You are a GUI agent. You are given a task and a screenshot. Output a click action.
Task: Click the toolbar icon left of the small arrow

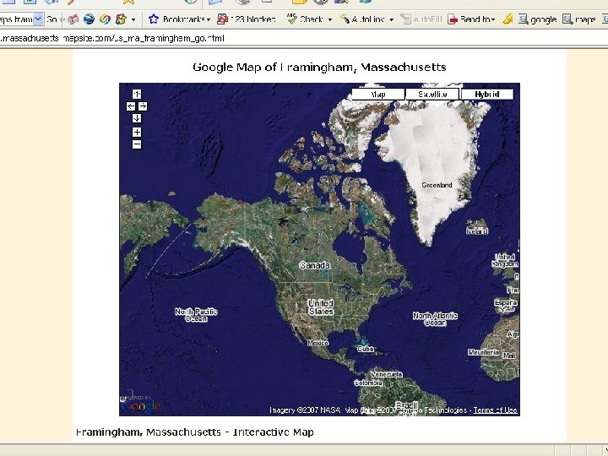tap(121, 19)
